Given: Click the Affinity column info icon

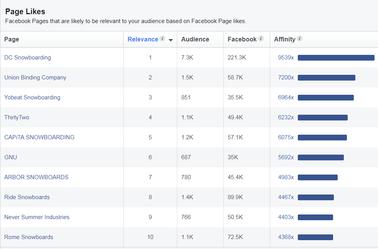Looking at the screenshot, I should pos(299,38).
